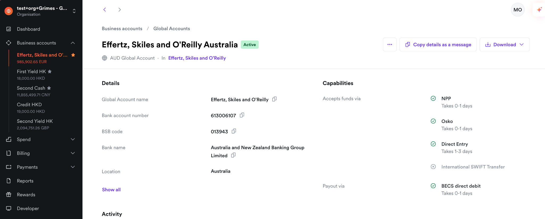Copy the BSB code value
The width and height of the screenshot is (545, 219).
[234, 131]
